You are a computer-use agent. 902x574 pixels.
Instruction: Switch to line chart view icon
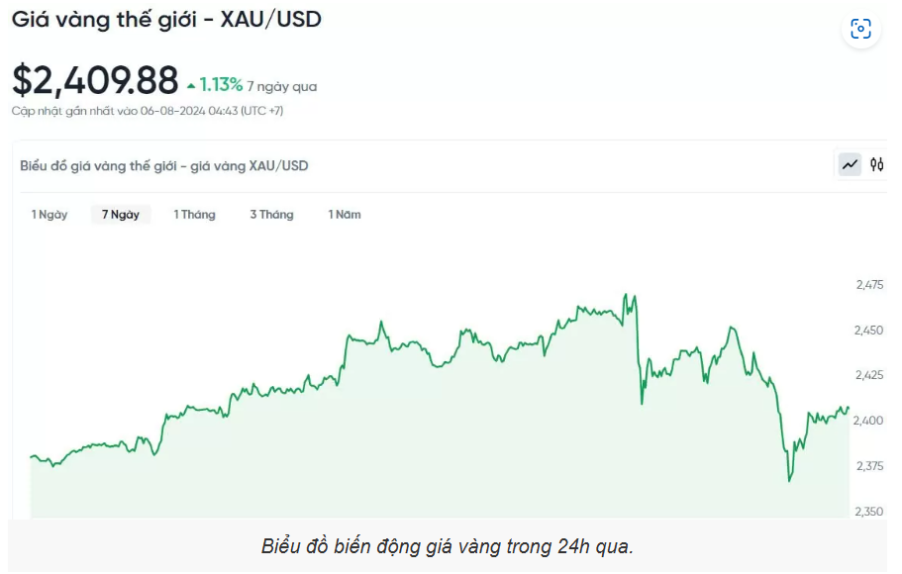point(850,165)
